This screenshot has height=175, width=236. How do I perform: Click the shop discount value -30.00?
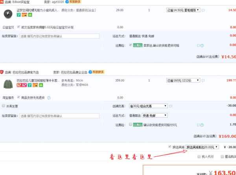tap(231, 106)
